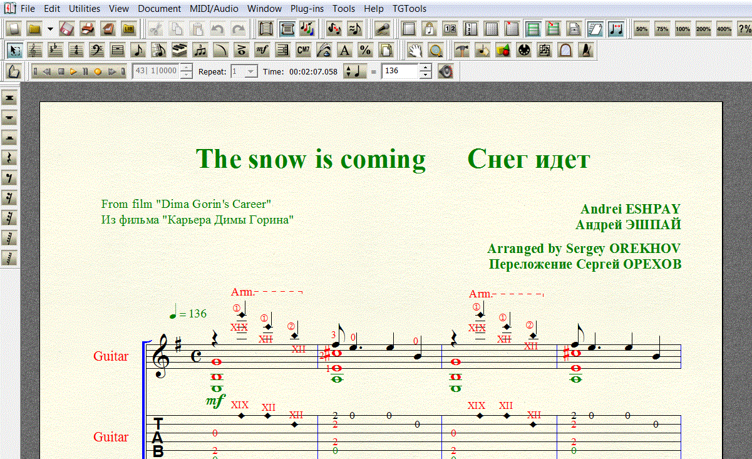This screenshot has height=459, width=752.
Task: Toggle the tilted page layout icon
Action: pos(595,28)
